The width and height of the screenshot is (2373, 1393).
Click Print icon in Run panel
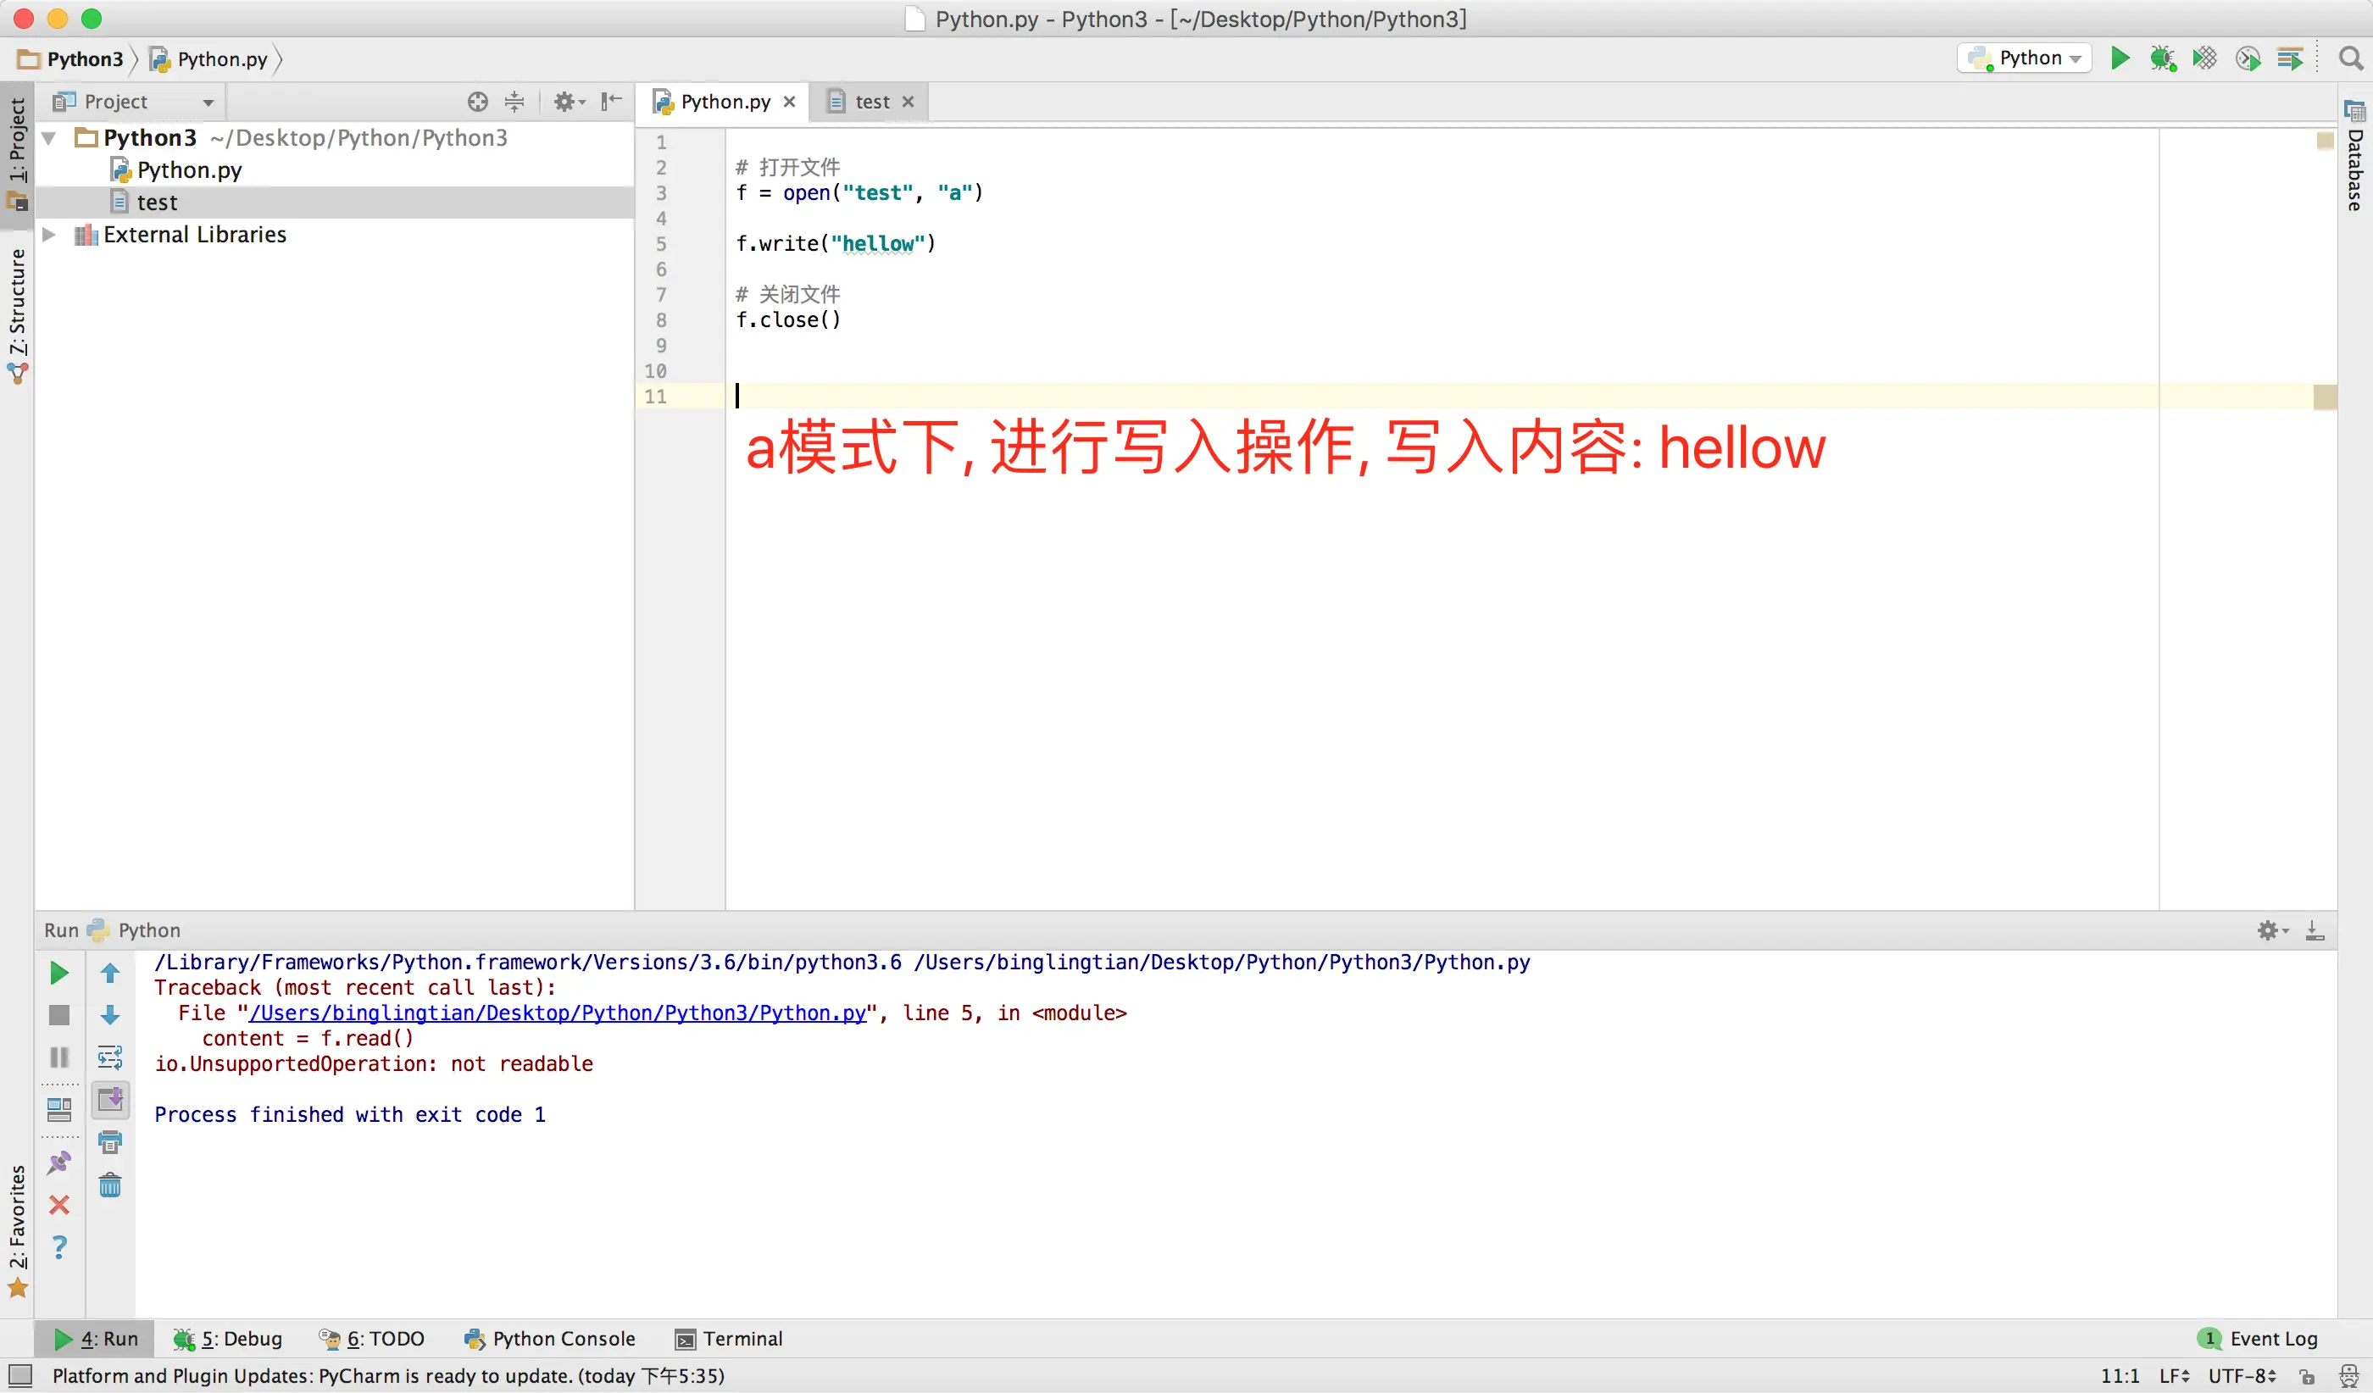110,1143
